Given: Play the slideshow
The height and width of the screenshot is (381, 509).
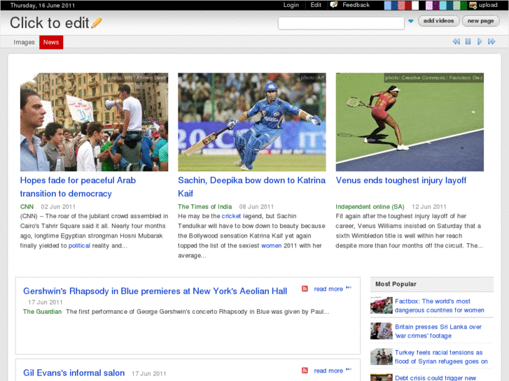Looking at the screenshot, I should [x=480, y=41].
